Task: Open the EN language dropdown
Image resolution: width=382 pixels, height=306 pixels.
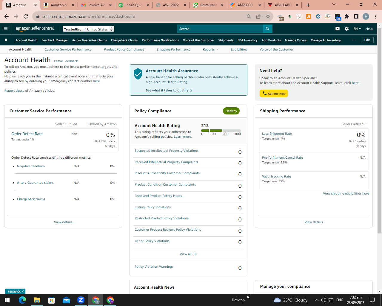Action: 357,29
